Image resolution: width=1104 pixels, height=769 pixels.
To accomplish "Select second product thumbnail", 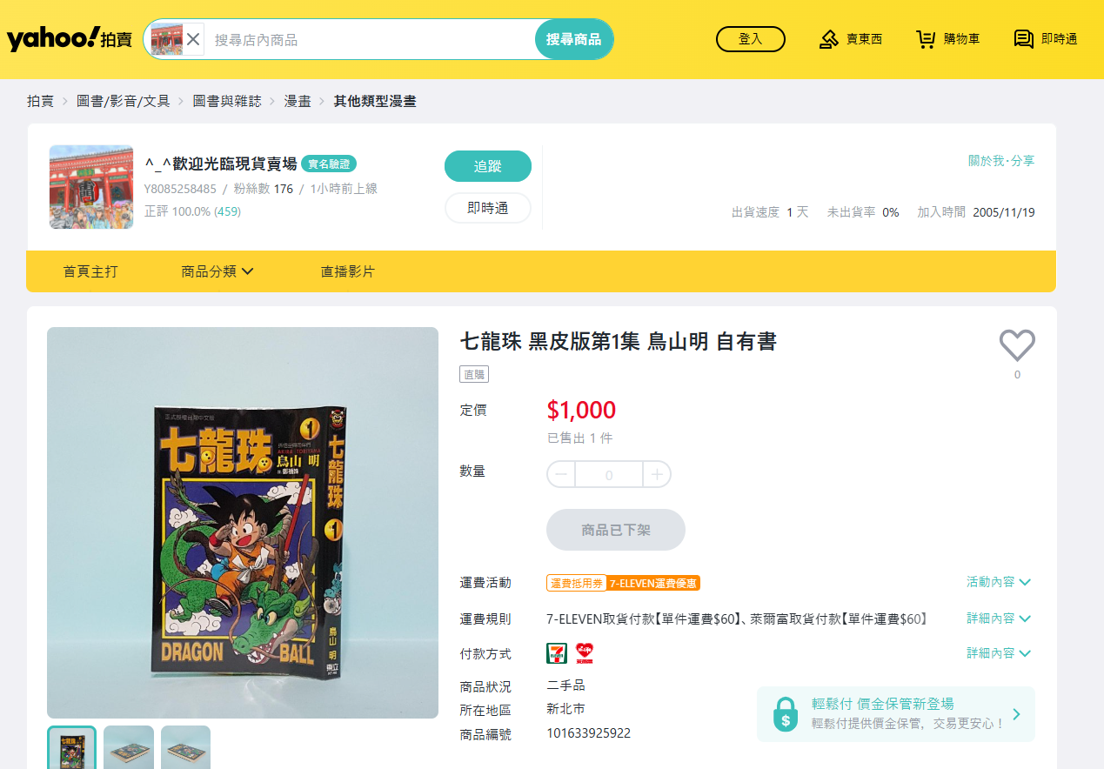I will [129, 748].
